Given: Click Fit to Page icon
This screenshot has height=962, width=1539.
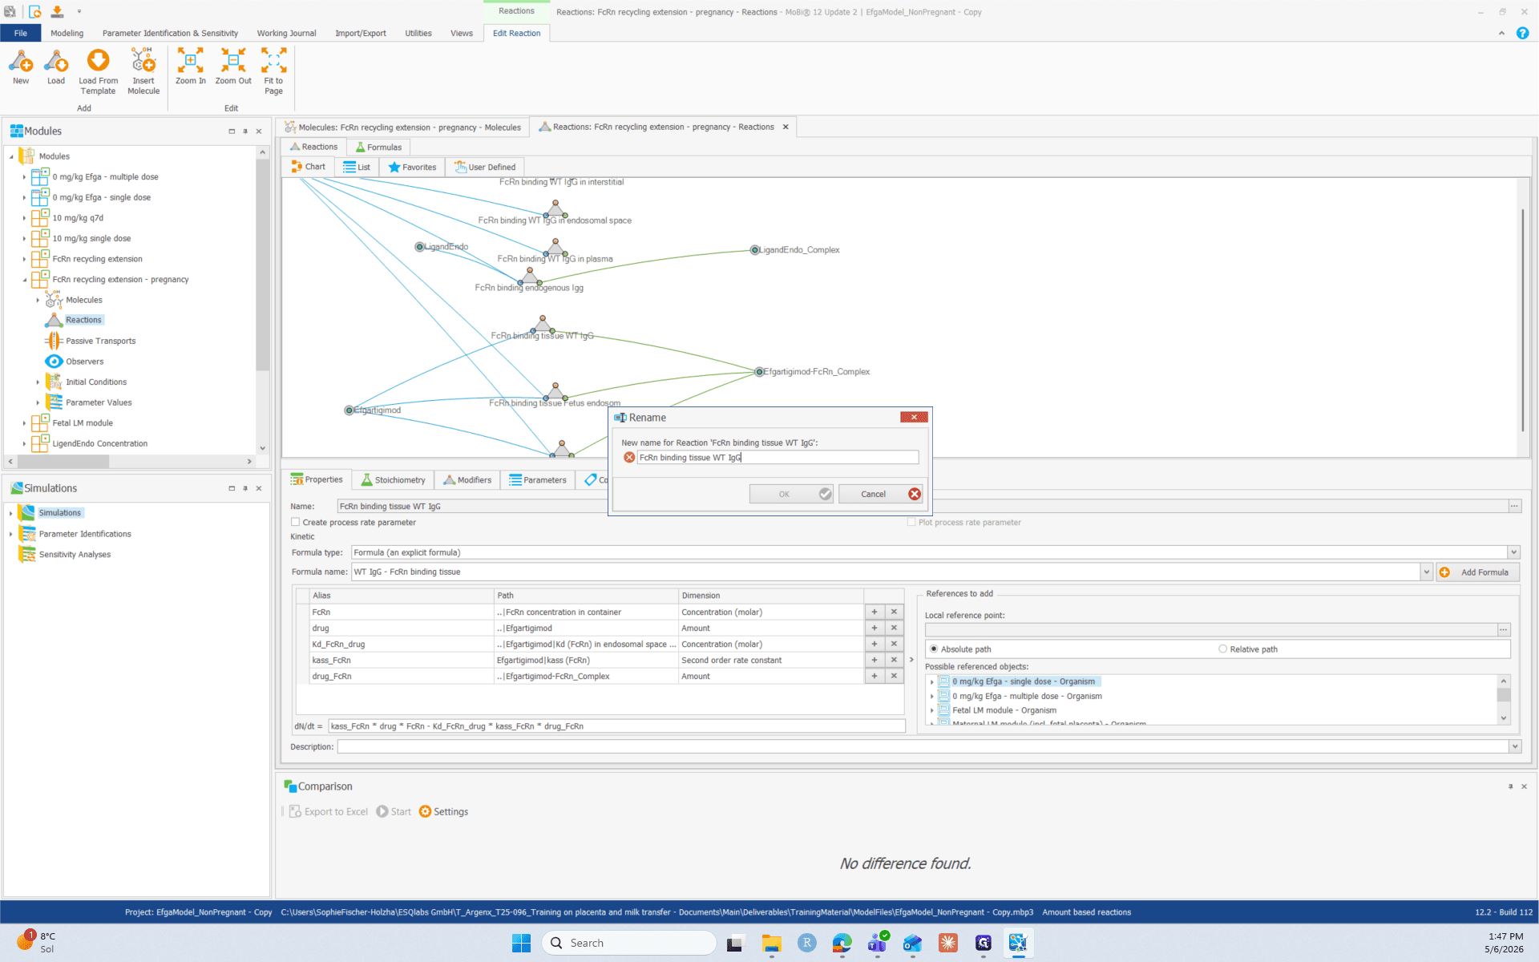Looking at the screenshot, I should [273, 71].
